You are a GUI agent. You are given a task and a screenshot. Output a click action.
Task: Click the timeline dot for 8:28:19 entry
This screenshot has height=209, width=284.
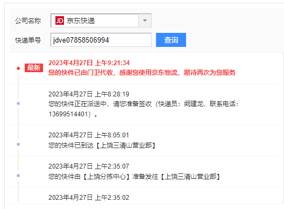(x=18, y=103)
